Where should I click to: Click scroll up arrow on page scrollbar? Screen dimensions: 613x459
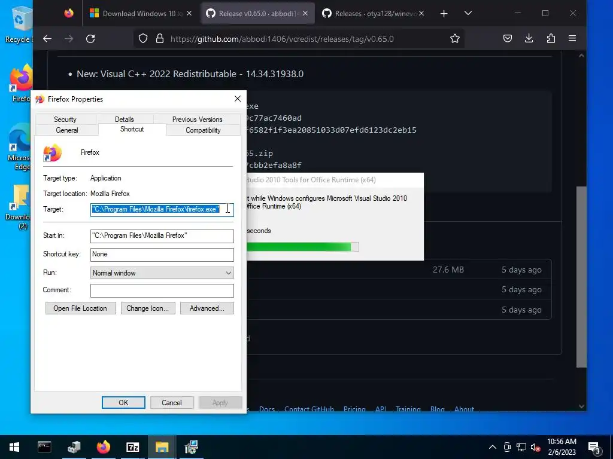[x=581, y=56]
